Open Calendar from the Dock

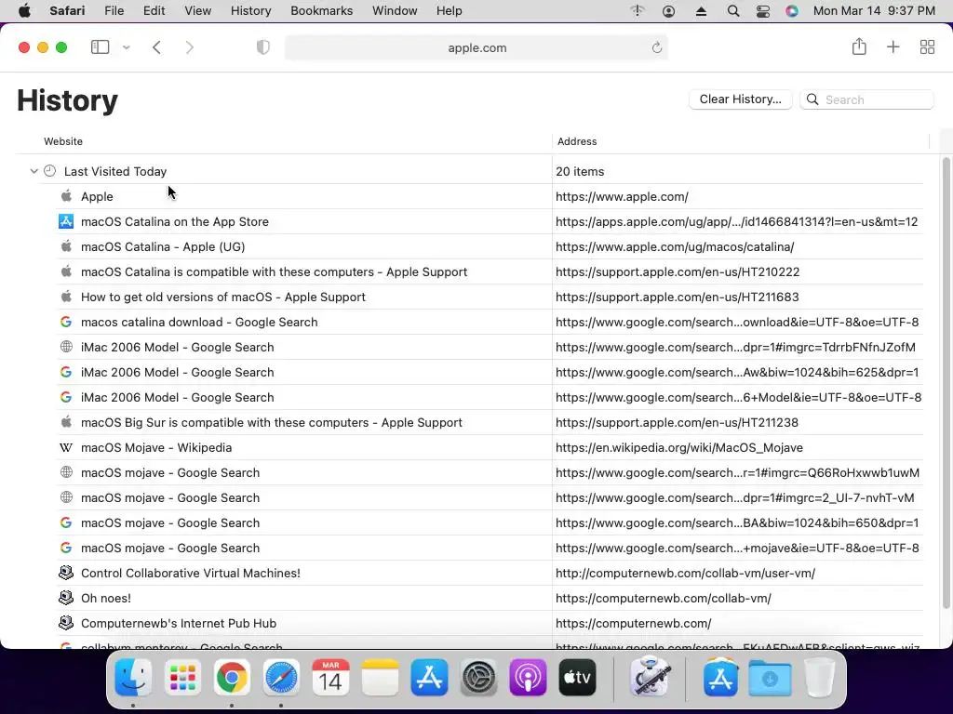point(330,678)
